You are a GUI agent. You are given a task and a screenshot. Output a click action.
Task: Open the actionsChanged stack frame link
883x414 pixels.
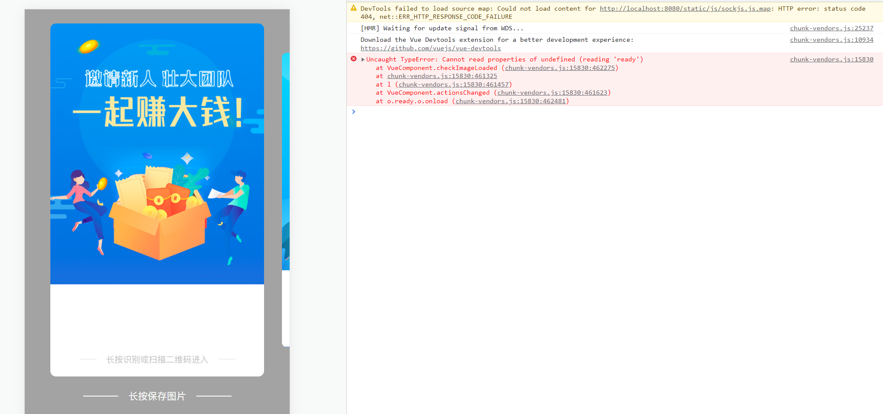tap(552, 93)
